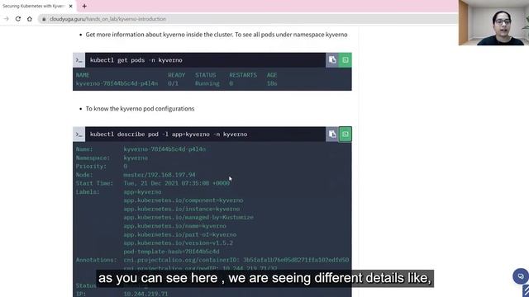
Task: Click the 'kubectl get pods -n kyverno' command text
Action: [x=136, y=60]
